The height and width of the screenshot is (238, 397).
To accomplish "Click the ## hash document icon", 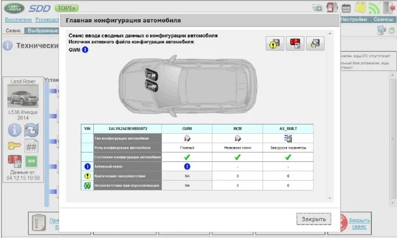I will click(x=31, y=146).
